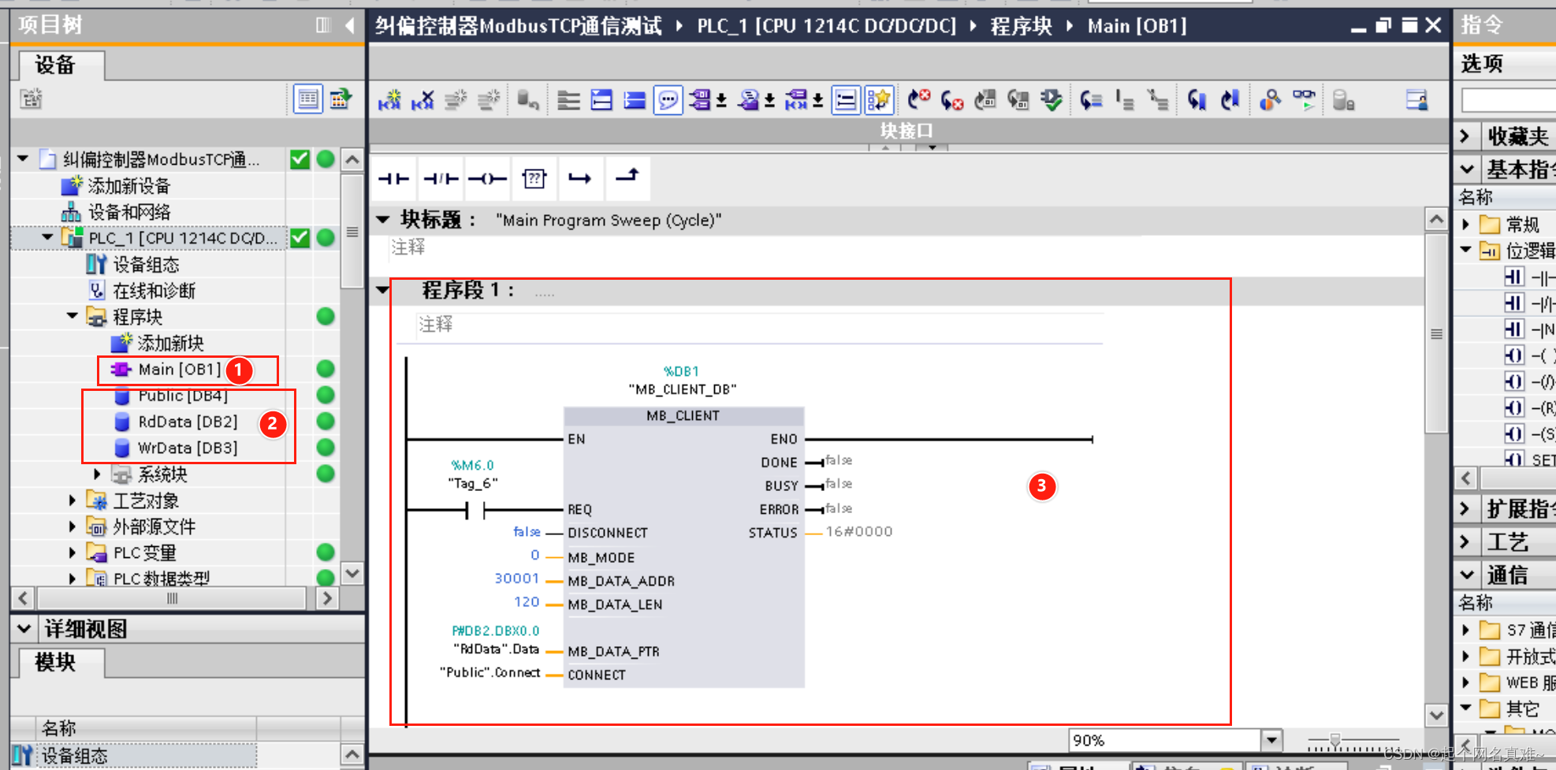Insert normally closed contact from favorites

click(441, 179)
